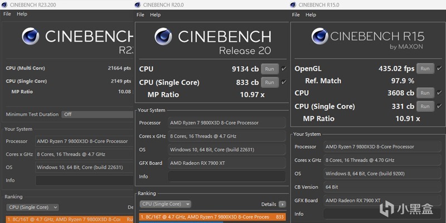Open the File menu in Cinebench R23

pos(7,14)
